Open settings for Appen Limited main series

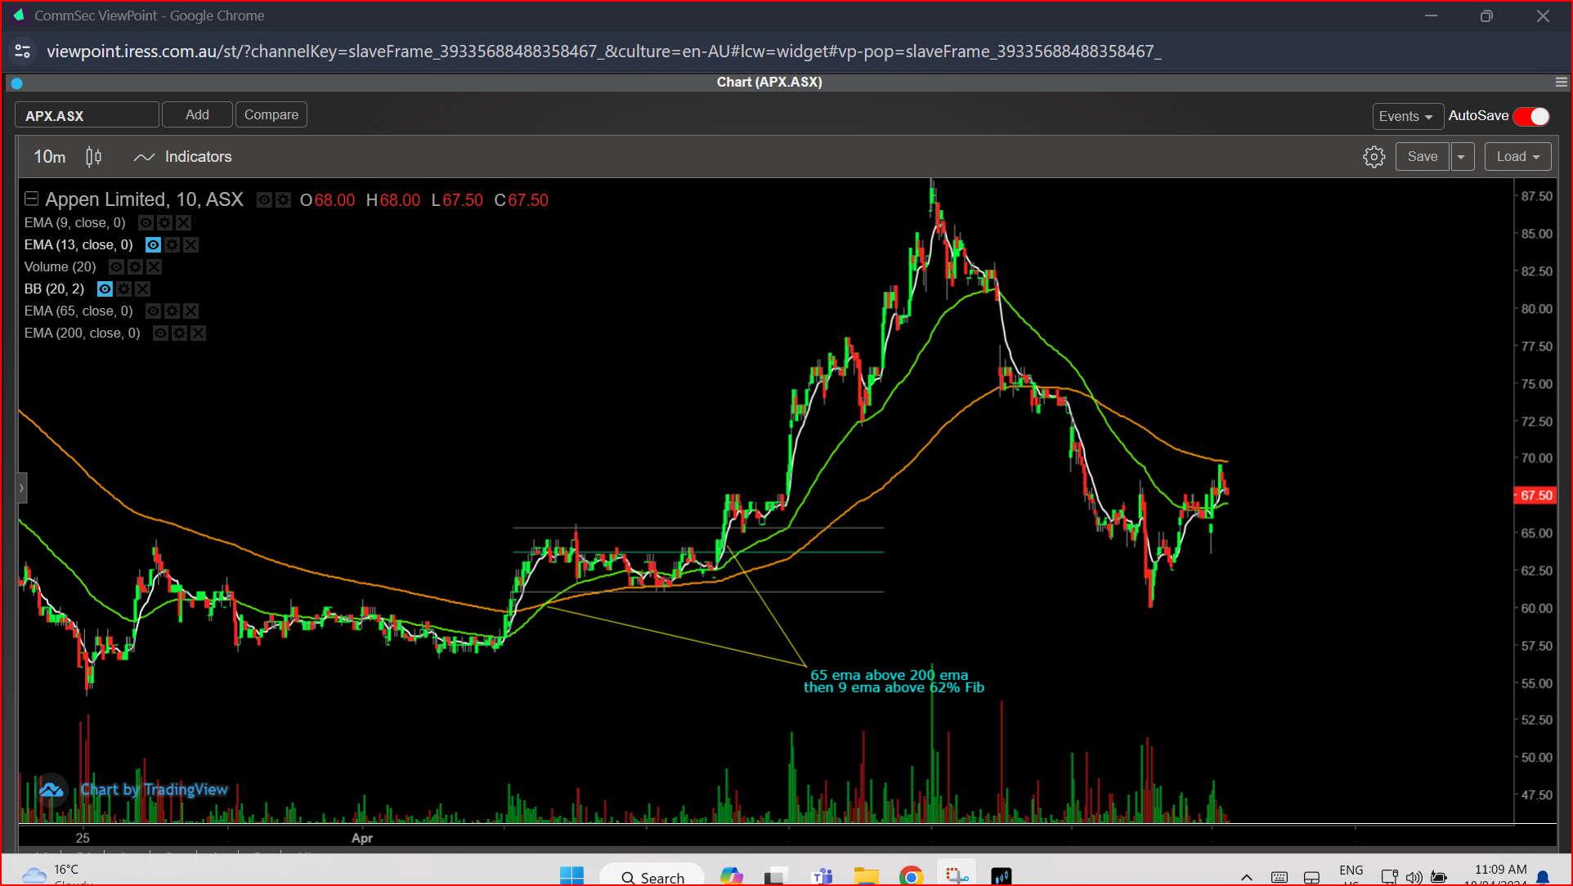(x=283, y=199)
